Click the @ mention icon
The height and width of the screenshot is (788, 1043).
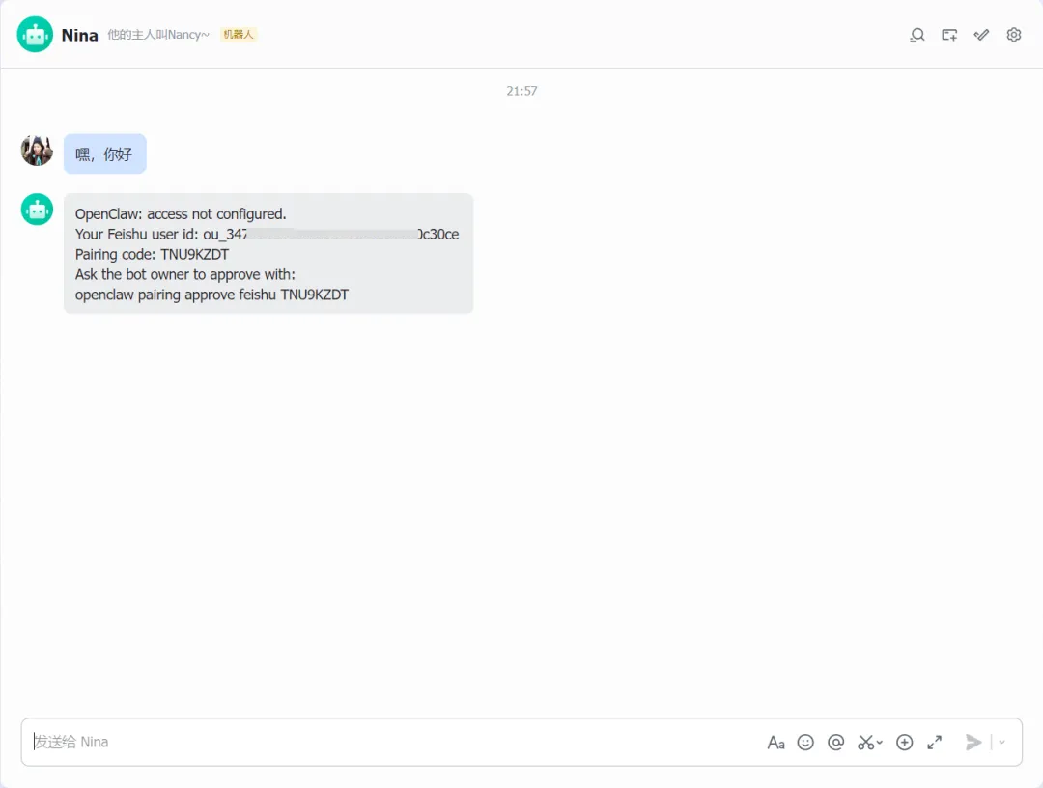pyautogui.click(x=836, y=742)
